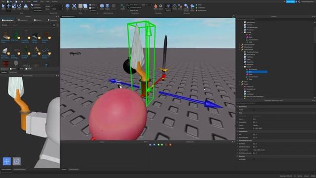Screen dimensions: 316x178
Task: Activate the Move tool in the ribbon
Action: coord(9,6)
